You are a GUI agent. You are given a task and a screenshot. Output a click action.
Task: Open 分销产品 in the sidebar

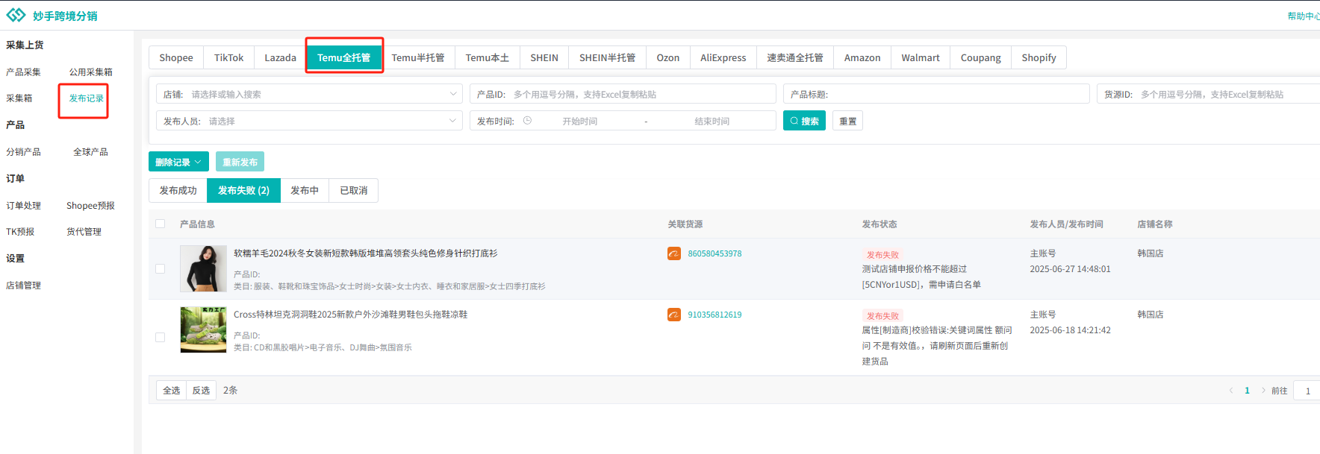click(x=23, y=151)
